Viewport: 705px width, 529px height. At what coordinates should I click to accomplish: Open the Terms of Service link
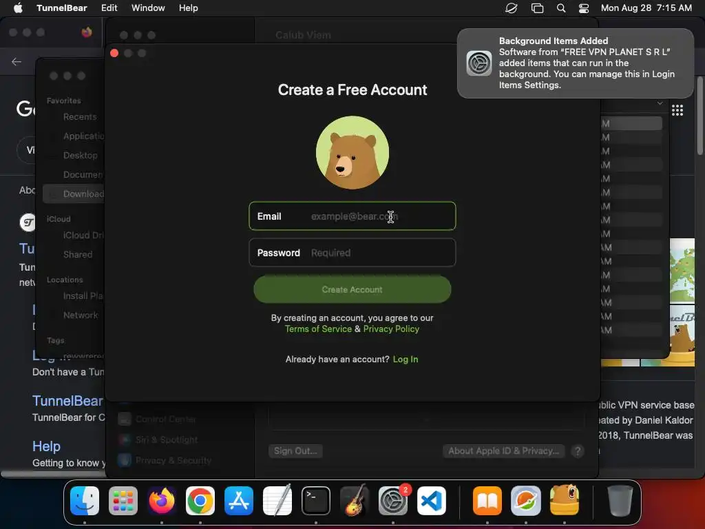318,329
